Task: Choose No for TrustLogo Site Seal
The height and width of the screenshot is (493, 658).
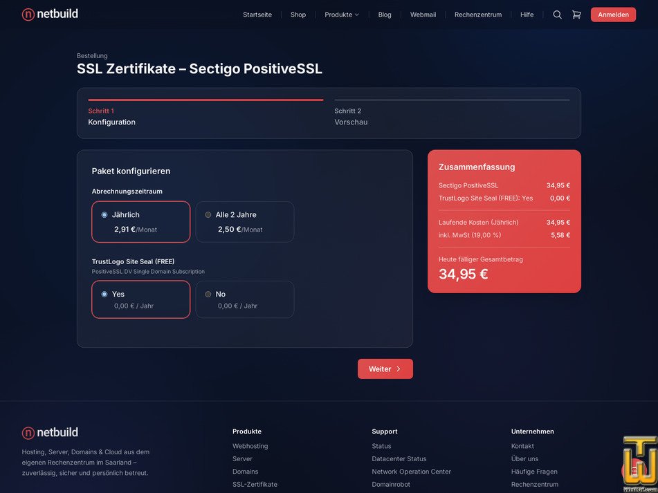Action: pyautogui.click(x=208, y=295)
